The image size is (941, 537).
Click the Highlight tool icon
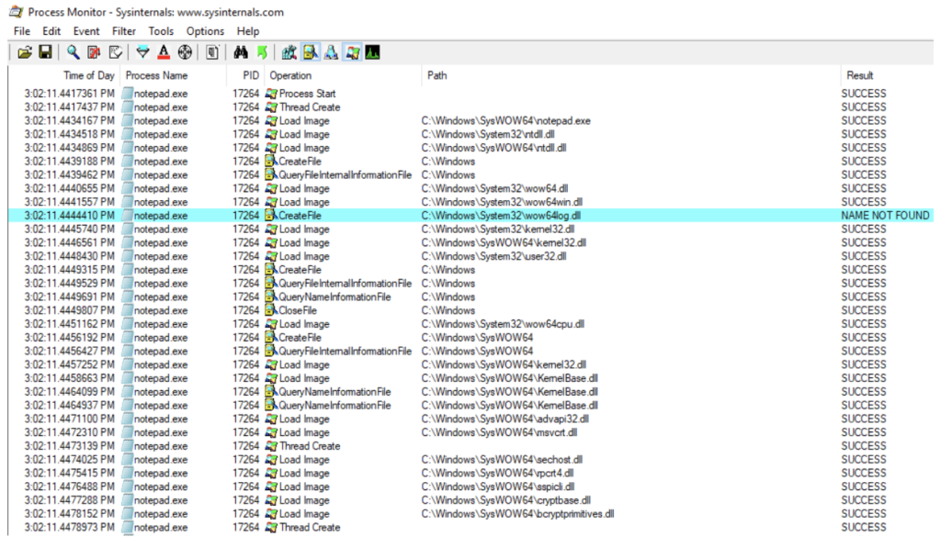(x=164, y=52)
